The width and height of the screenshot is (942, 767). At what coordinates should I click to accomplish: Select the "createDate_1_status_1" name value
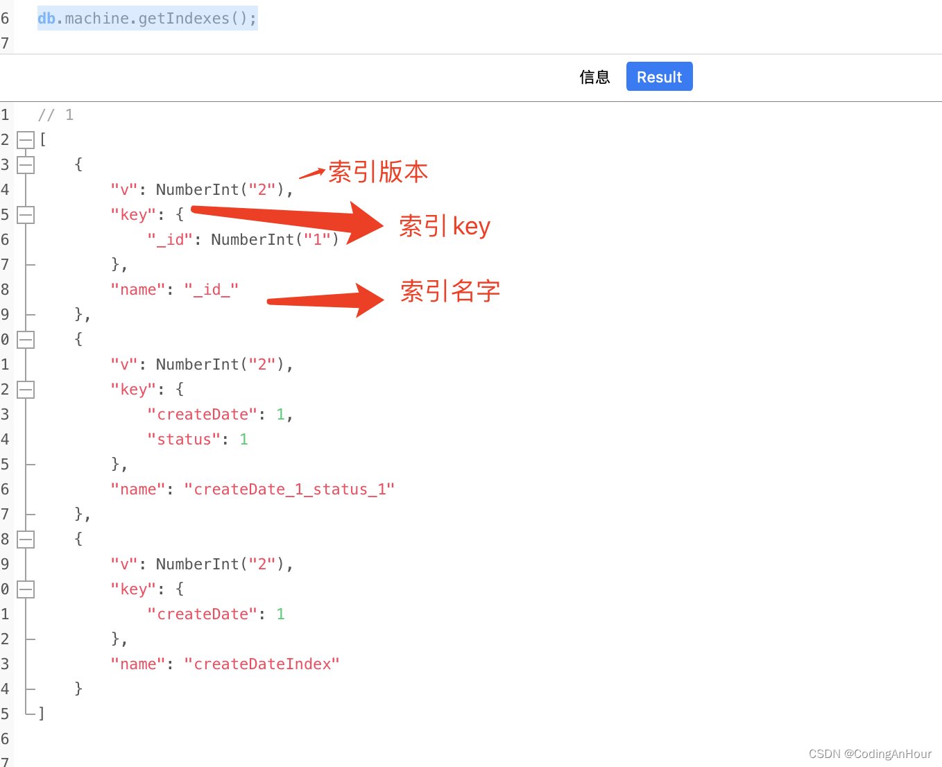click(289, 490)
